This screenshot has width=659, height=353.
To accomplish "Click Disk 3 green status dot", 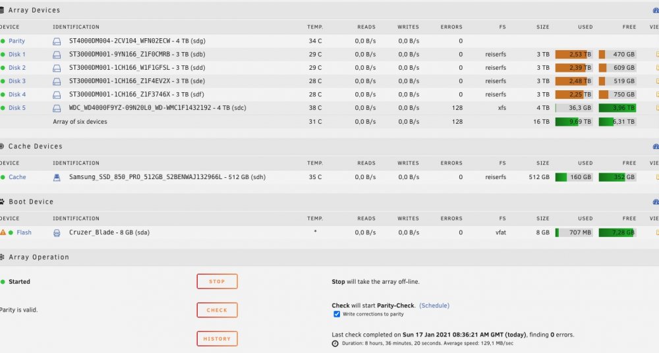I will (x=3, y=81).
